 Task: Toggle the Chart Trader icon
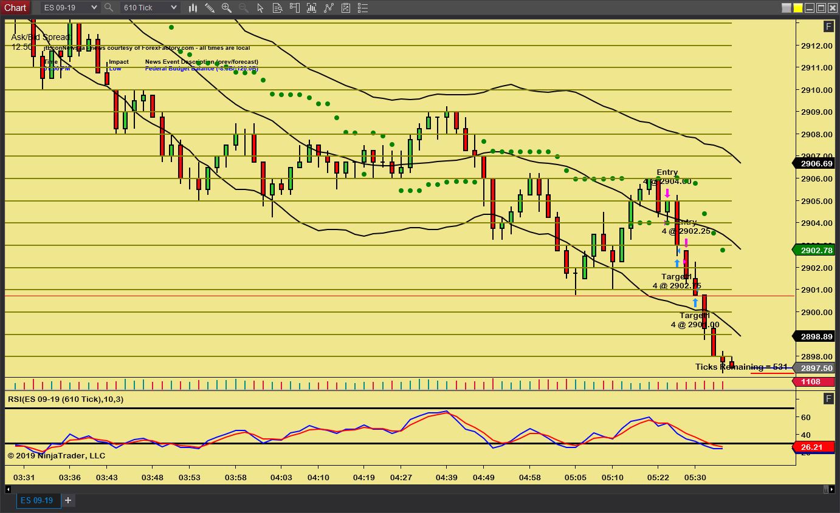click(295, 7)
